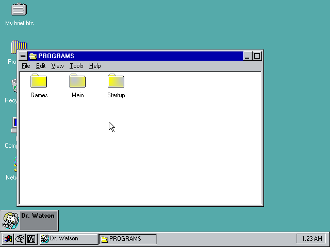Select the My brief.bfc desktop icon
330x247 pixels.
(19, 10)
